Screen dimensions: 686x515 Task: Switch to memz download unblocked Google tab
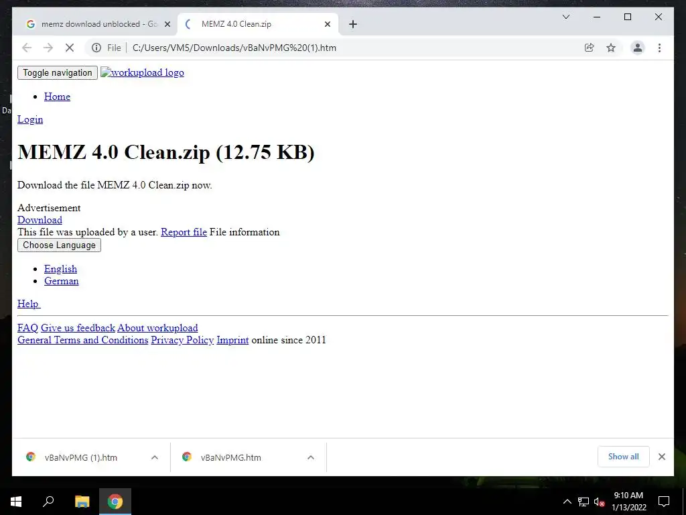95,24
